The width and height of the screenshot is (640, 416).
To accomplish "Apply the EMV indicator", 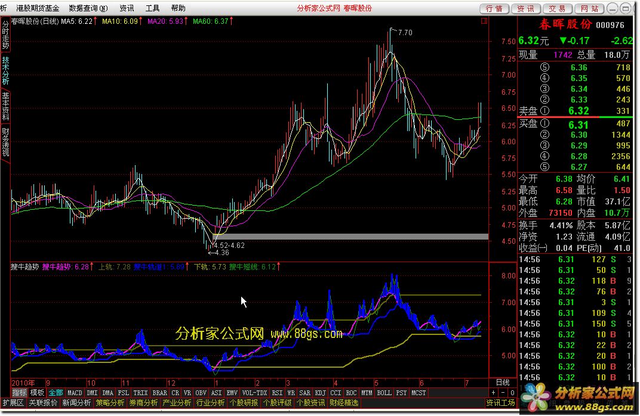I will 232,393.
